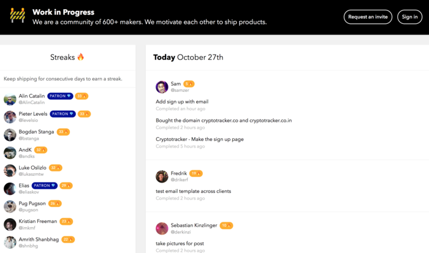429x253 pixels.
Task: Click AndK's streak fire badge
Action: click(x=41, y=149)
